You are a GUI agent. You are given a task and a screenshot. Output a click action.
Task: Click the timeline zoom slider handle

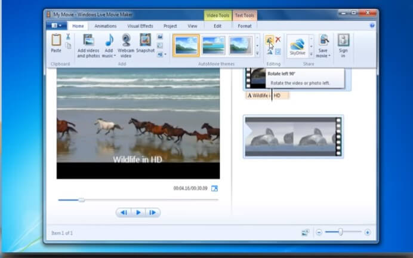341,232
